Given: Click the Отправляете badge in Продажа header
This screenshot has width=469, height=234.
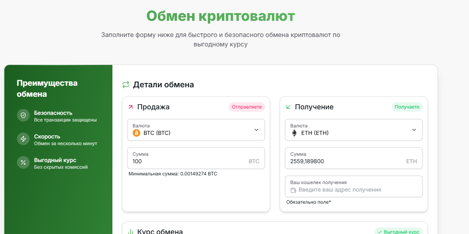Looking at the screenshot, I should coord(247,107).
